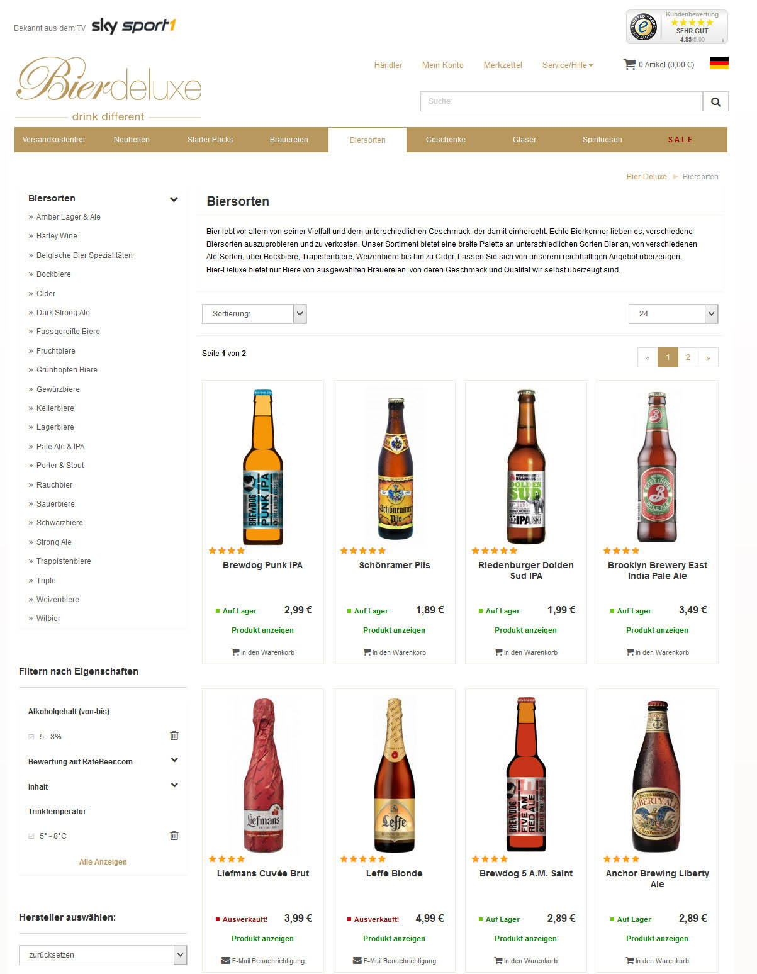This screenshot has height=974, width=757.
Task: Remove the 5° - 8°C temperature filter
Action: tap(174, 836)
